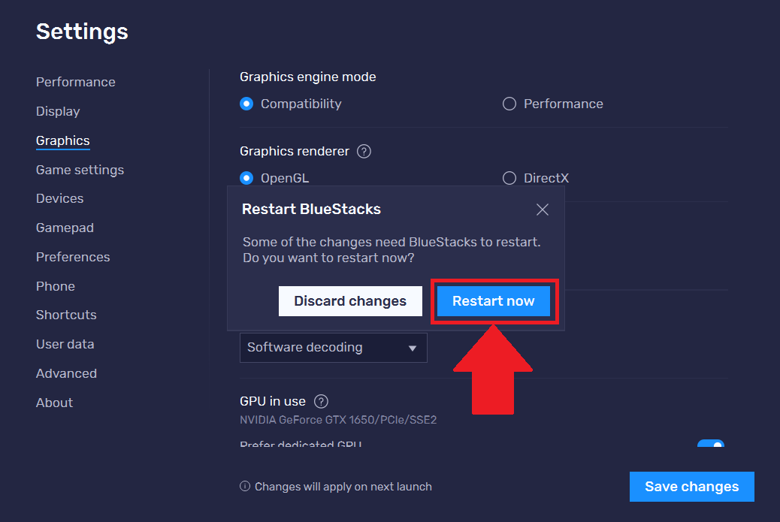The image size is (780, 522).
Task: Open the Preferences section
Action: pos(72,257)
